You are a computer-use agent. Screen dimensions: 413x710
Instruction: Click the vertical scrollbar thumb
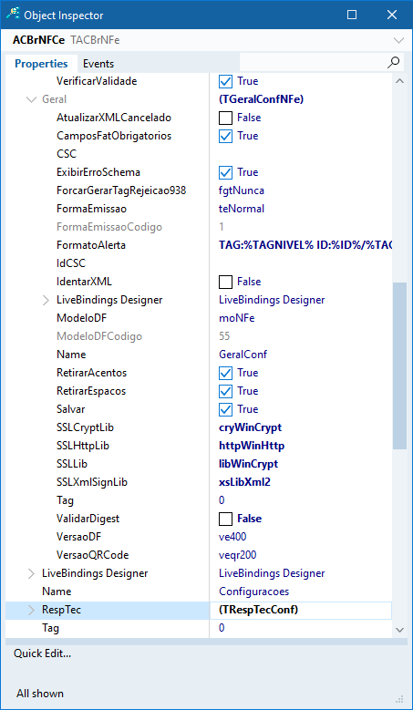click(399, 365)
